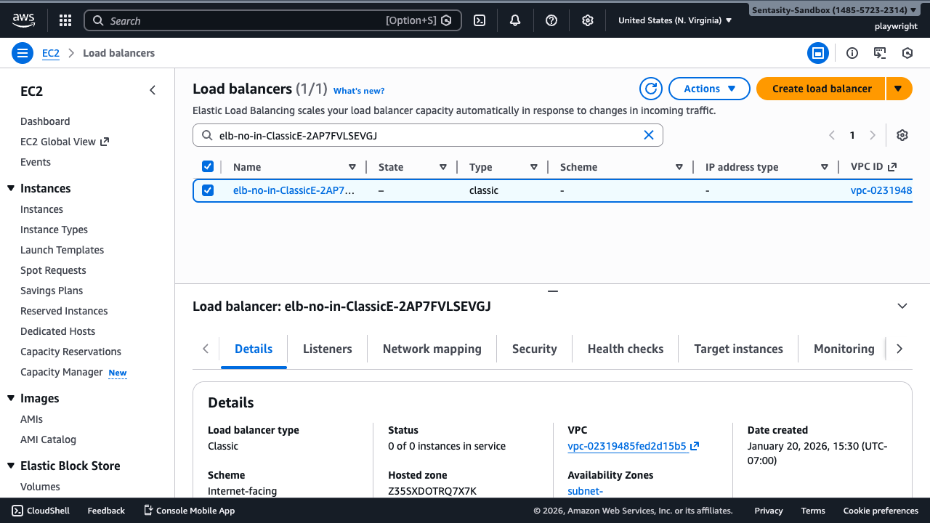Open the Help menu question mark icon
Viewport: 930px width, 523px height.
[551, 20]
